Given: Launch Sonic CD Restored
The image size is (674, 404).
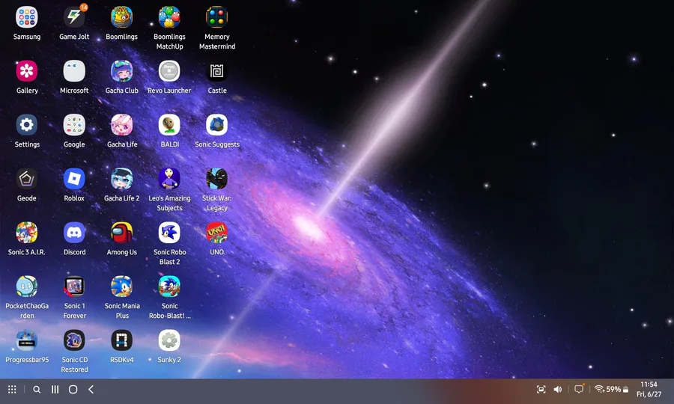Looking at the screenshot, I should coord(74,340).
